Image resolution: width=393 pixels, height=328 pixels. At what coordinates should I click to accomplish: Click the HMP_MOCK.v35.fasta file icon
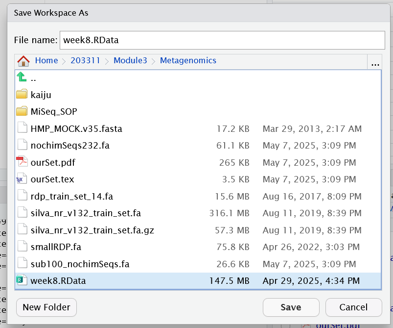23,128
